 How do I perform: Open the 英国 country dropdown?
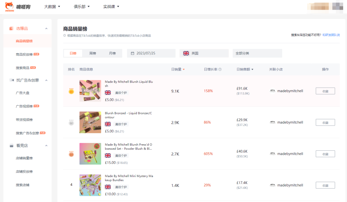pos(204,53)
